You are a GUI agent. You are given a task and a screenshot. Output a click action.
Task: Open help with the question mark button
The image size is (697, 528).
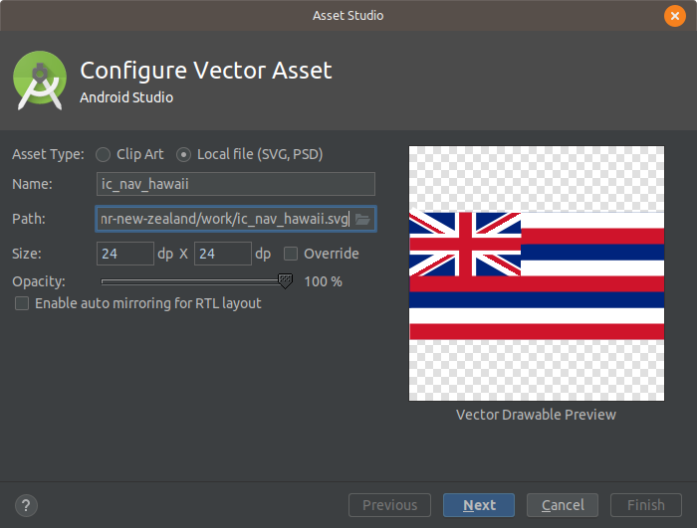coord(26,505)
